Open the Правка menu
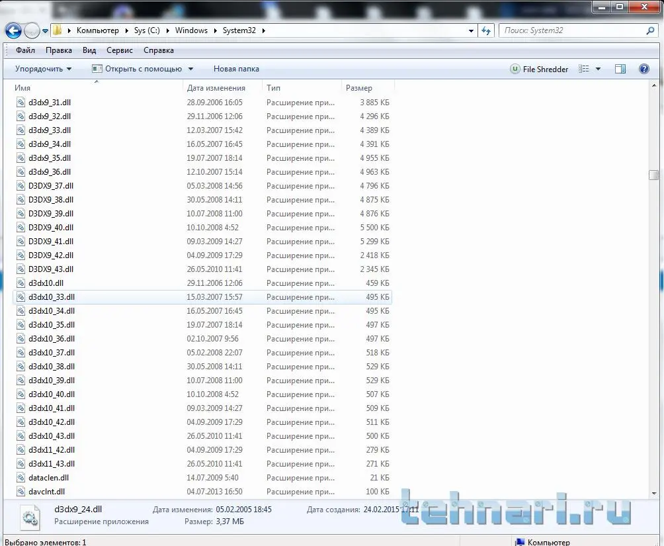This screenshot has height=546, width=664. [58, 50]
